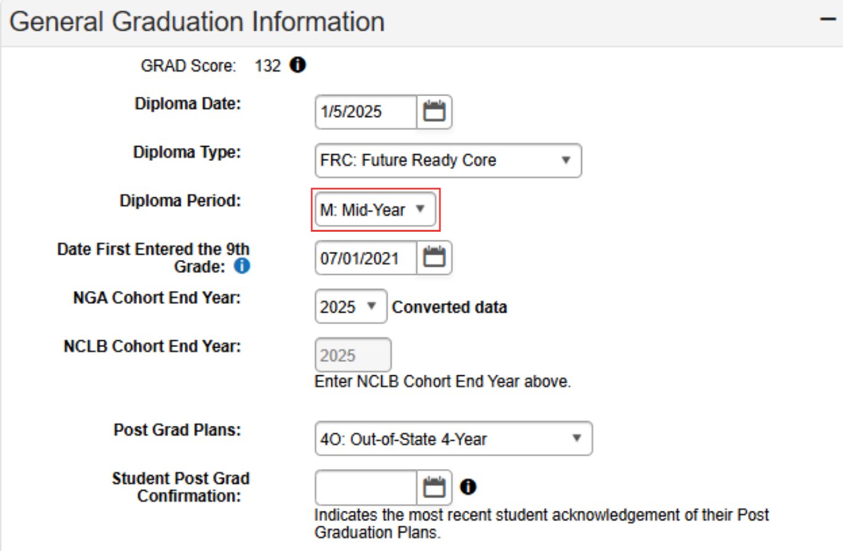Click the Student Post Grad Confirmation date field
Viewport: 843px width, 551px height.
[x=365, y=488]
